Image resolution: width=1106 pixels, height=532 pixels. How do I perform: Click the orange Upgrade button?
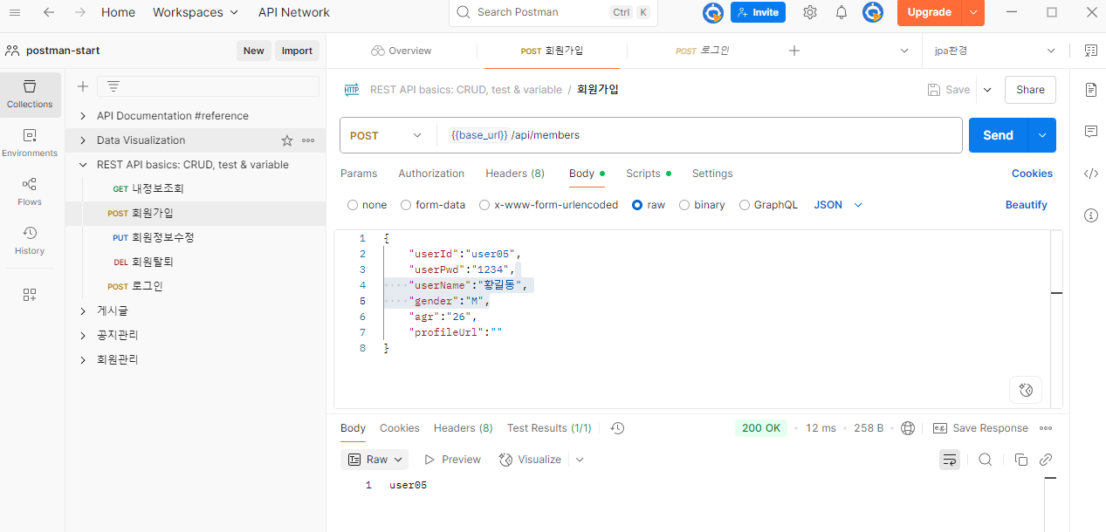click(929, 12)
